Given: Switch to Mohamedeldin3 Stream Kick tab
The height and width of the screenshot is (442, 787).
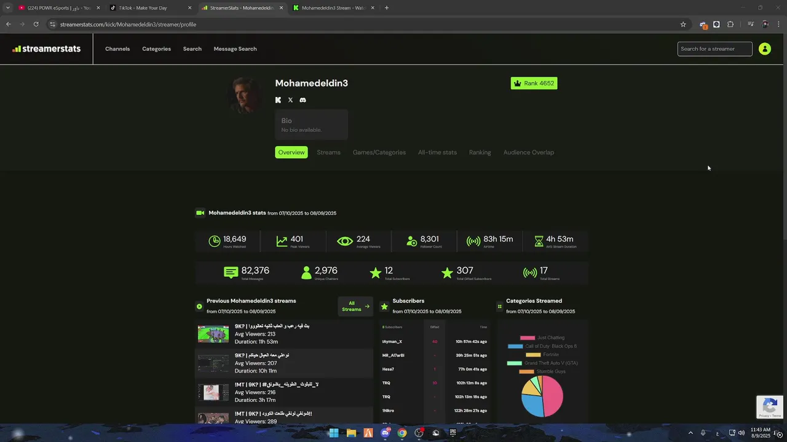Looking at the screenshot, I should click(334, 8).
